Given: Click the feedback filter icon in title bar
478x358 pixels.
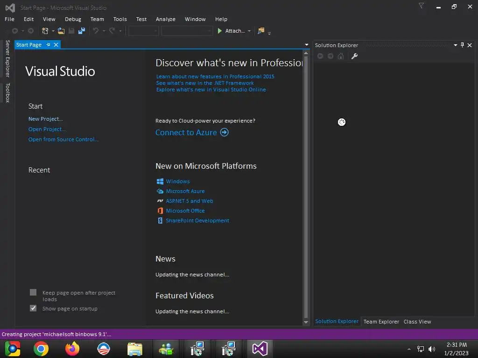Looking at the screenshot, I should (x=422, y=6).
